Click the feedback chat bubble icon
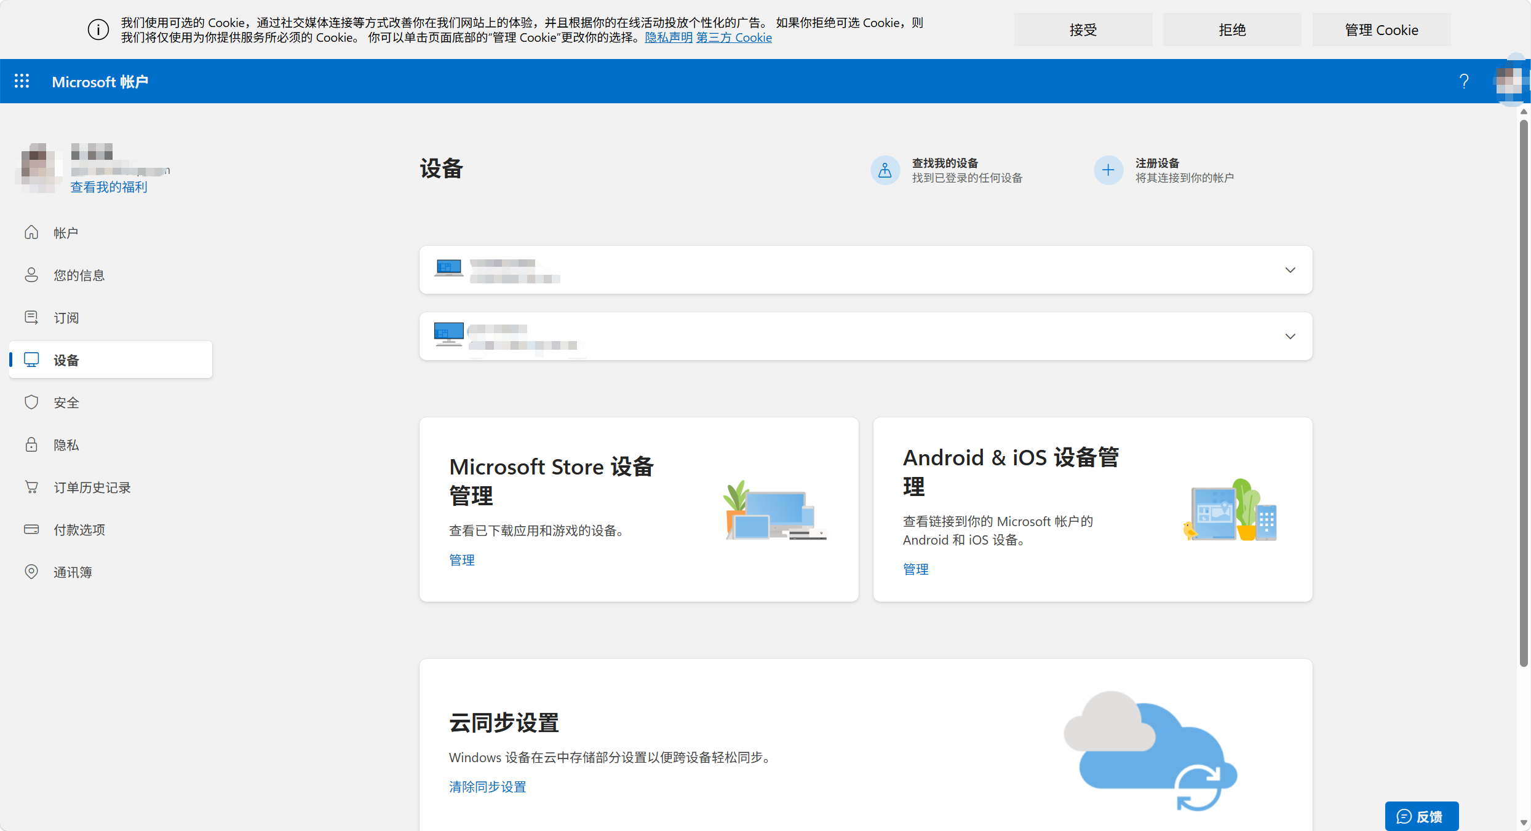1531x831 pixels. pos(1404,816)
